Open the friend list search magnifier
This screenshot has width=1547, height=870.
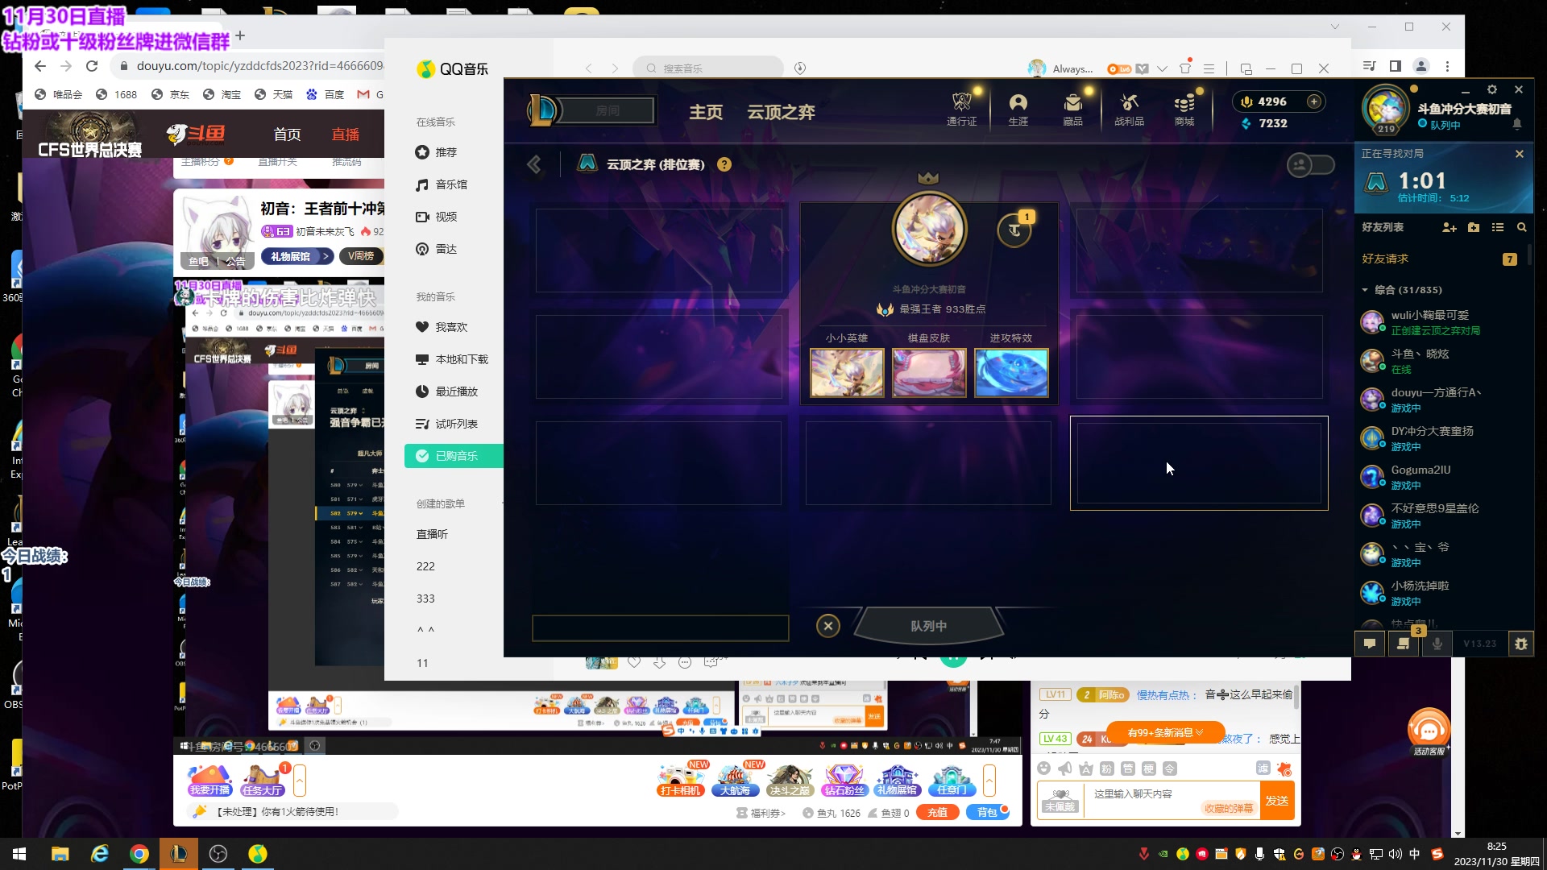point(1521,228)
